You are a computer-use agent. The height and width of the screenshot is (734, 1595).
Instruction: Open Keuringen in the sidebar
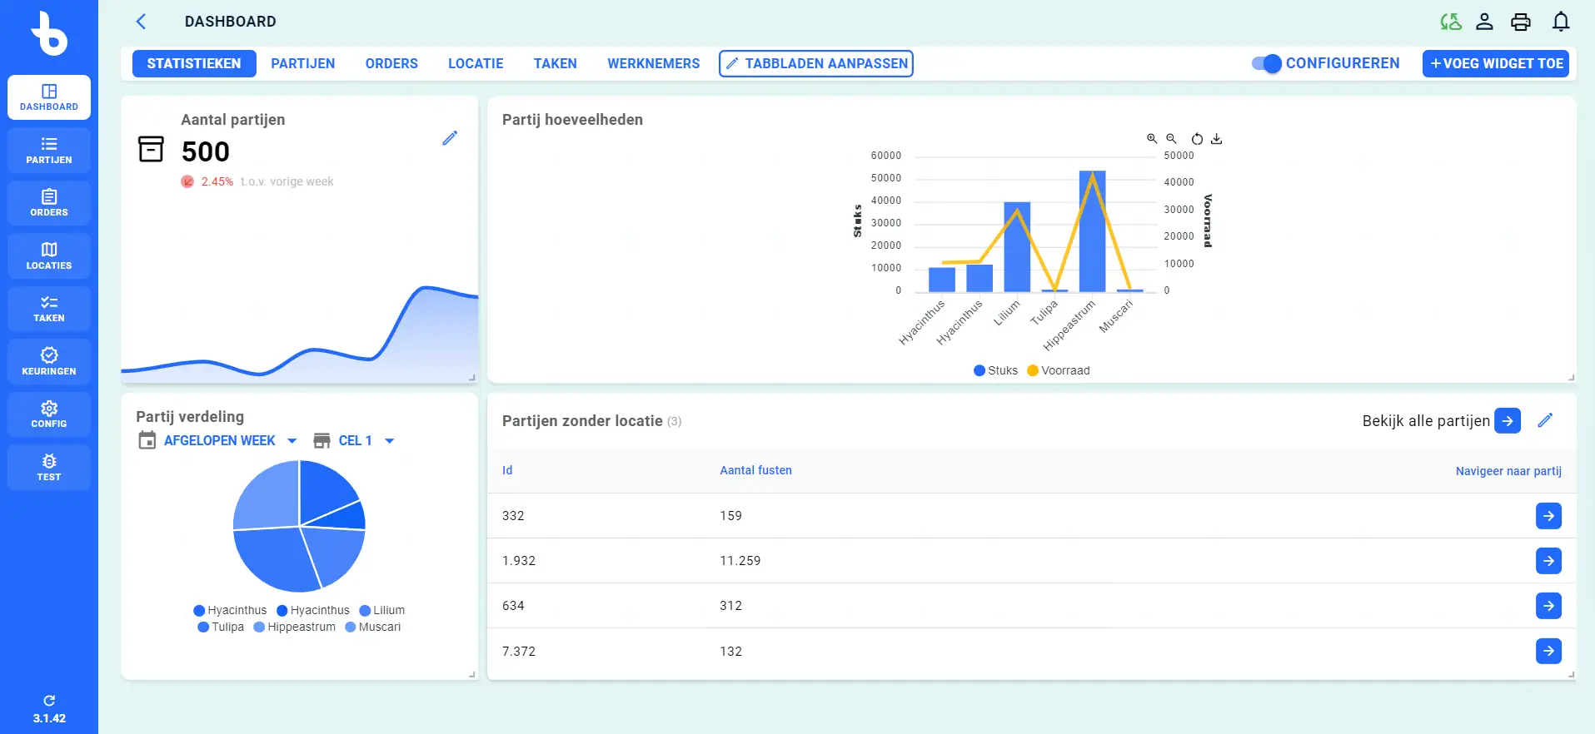49,361
